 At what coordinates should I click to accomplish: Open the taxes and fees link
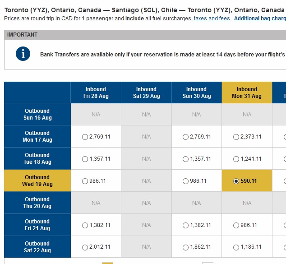tap(212, 19)
